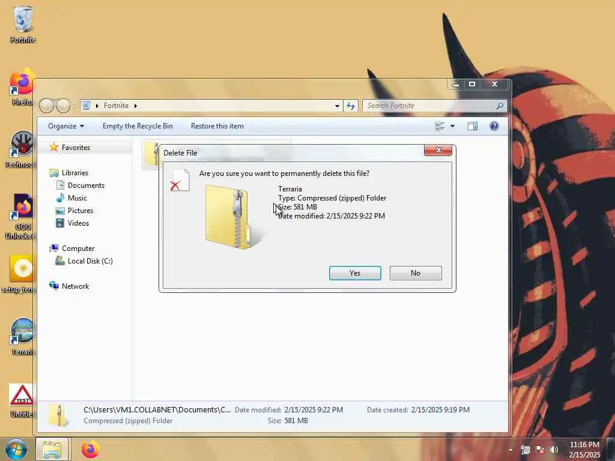Click the recycle bin icon in address bar
This screenshot has height=461, width=615.
(x=86, y=106)
